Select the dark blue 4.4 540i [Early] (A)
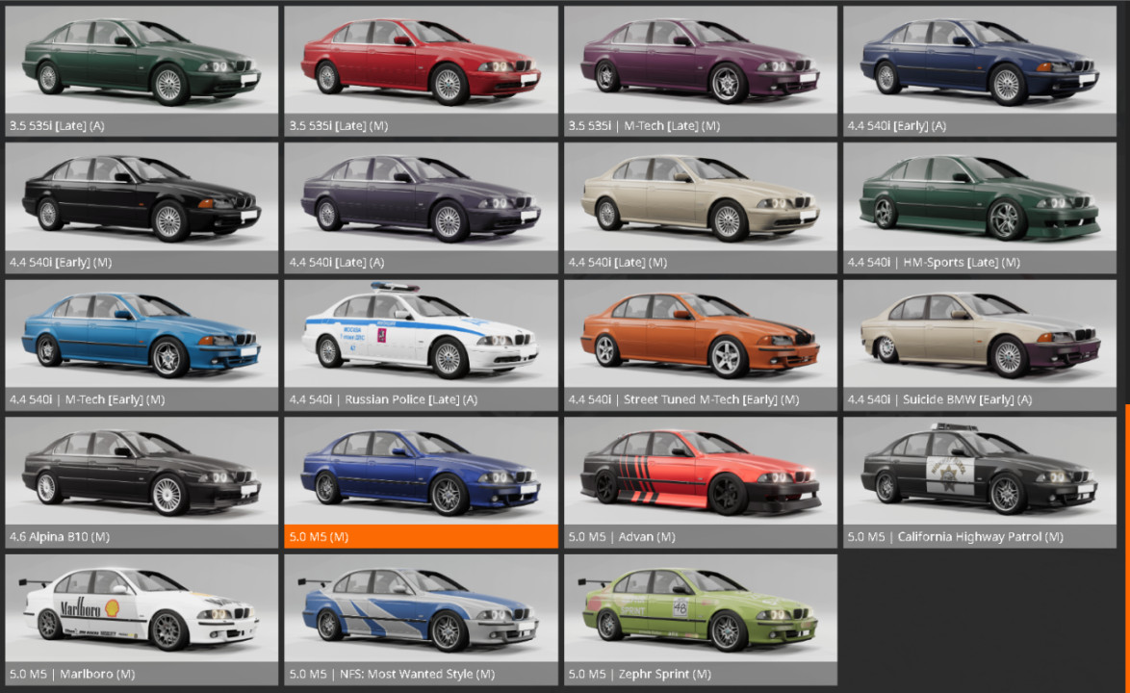This screenshot has height=693, width=1130. [980, 70]
